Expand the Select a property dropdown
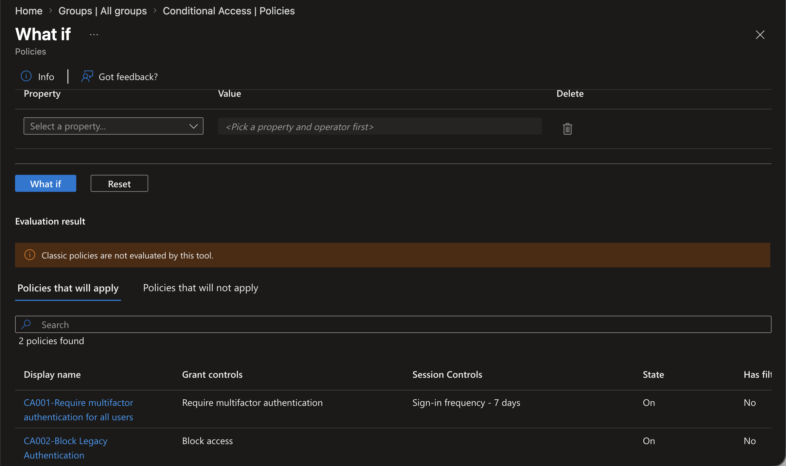Screen dimensions: 786x466 tap(113, 126)
